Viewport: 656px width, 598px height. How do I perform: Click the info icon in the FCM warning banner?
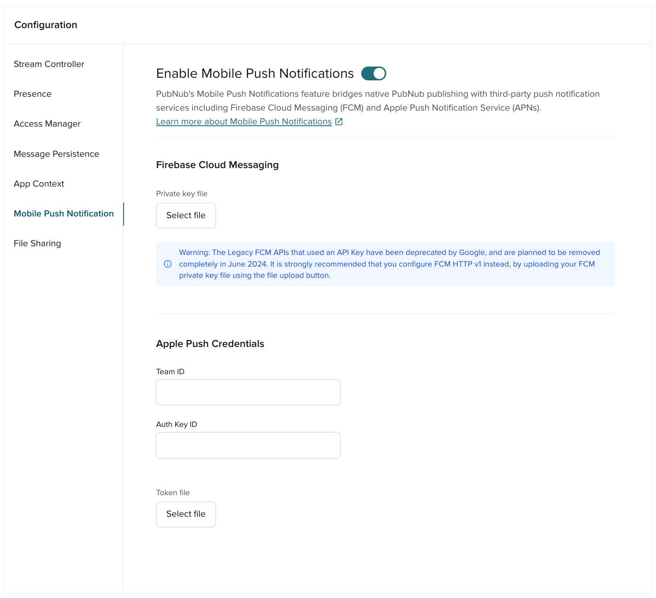[167, 264]
